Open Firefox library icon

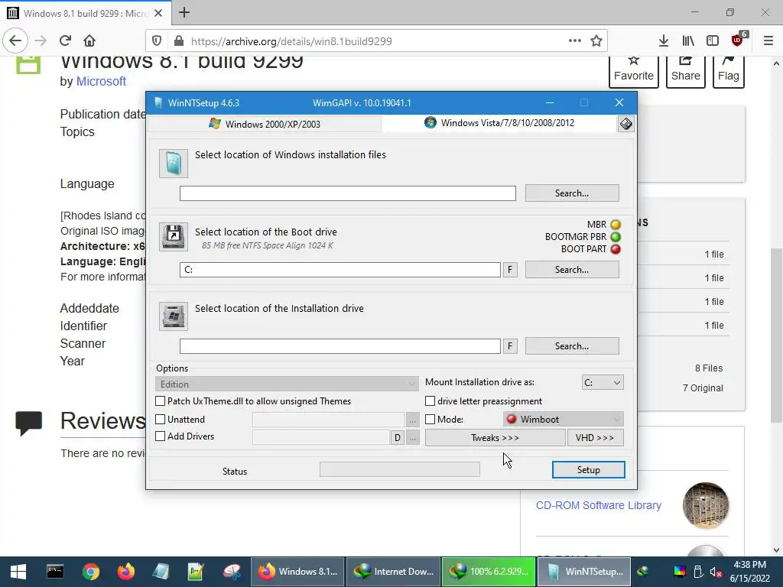point(688,41)
